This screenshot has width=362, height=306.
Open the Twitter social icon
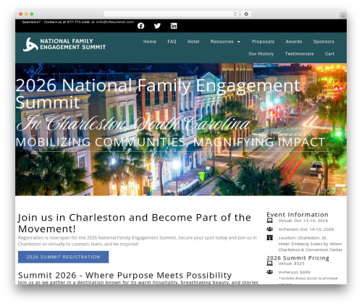(157, 25)
